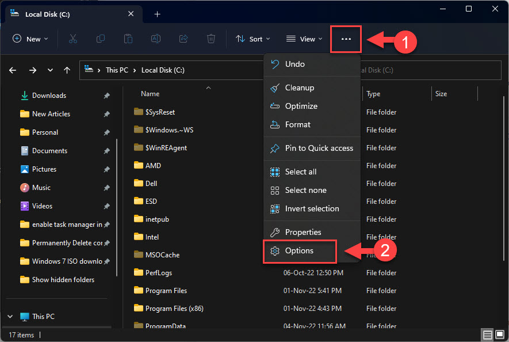Screen dimensions: 509x342
Task: Click the pin icon beside Pictures
Action: click(107, 169)
